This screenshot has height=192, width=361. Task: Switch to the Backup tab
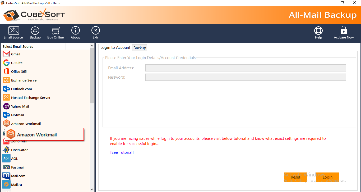140,48
